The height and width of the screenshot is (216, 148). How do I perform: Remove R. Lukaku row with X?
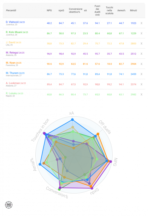click(141, 94)
